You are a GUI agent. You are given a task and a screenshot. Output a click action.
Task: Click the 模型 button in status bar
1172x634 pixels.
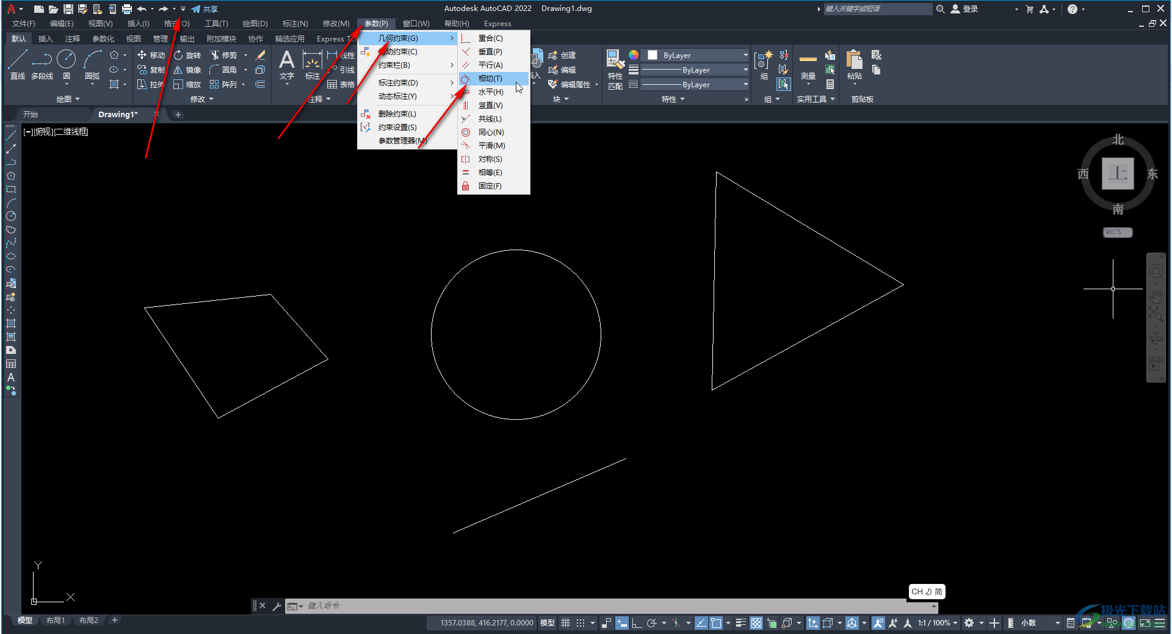coord(548,623)
